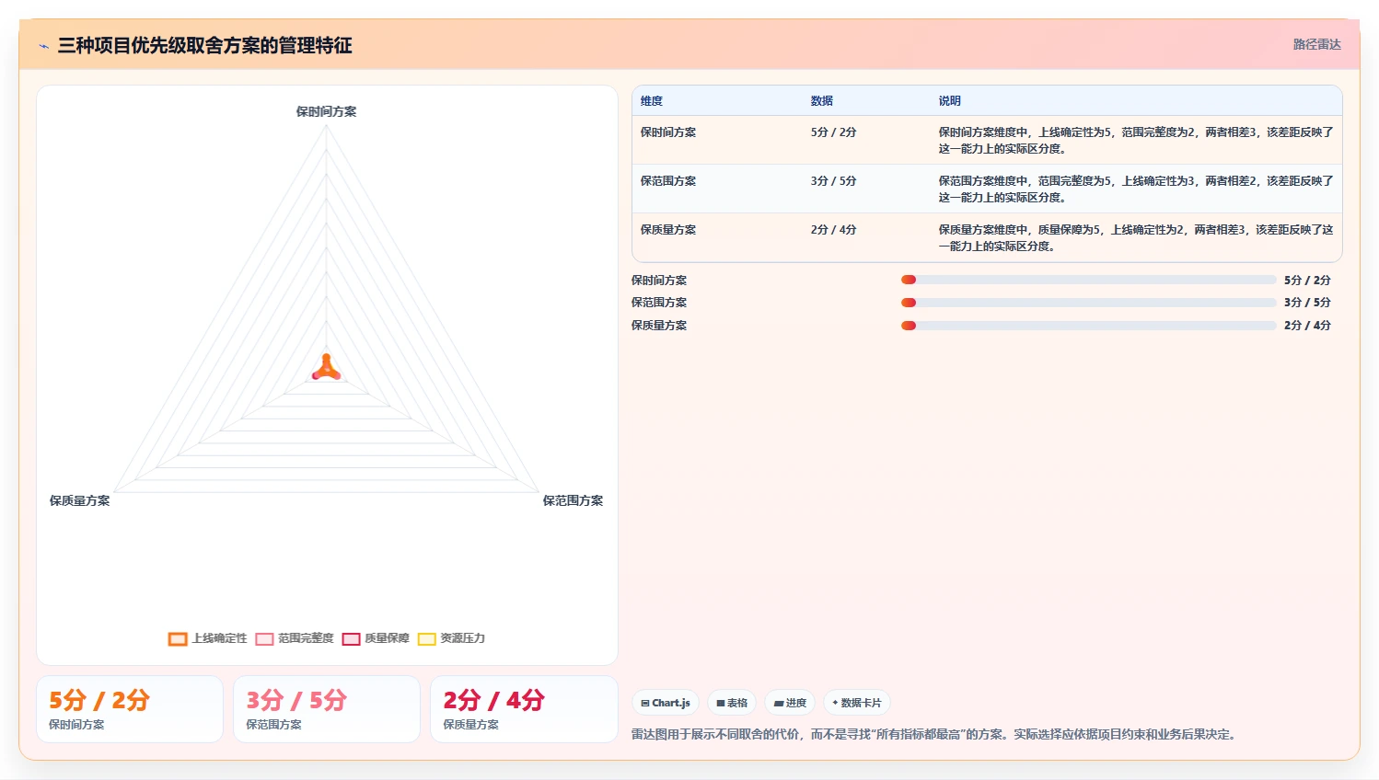Click the title icon beside 三种项目优先级取舍方案的管理特征
This screenshot has height=780, width=1379.
(x=43, y=46)
